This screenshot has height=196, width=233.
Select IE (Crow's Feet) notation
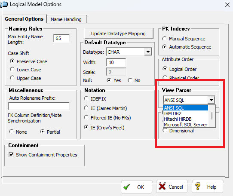pos(86,127)
